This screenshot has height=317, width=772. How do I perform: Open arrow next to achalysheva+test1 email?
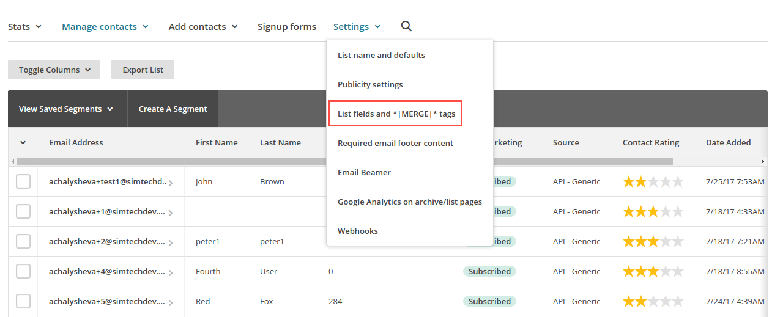tap(171, 183)
